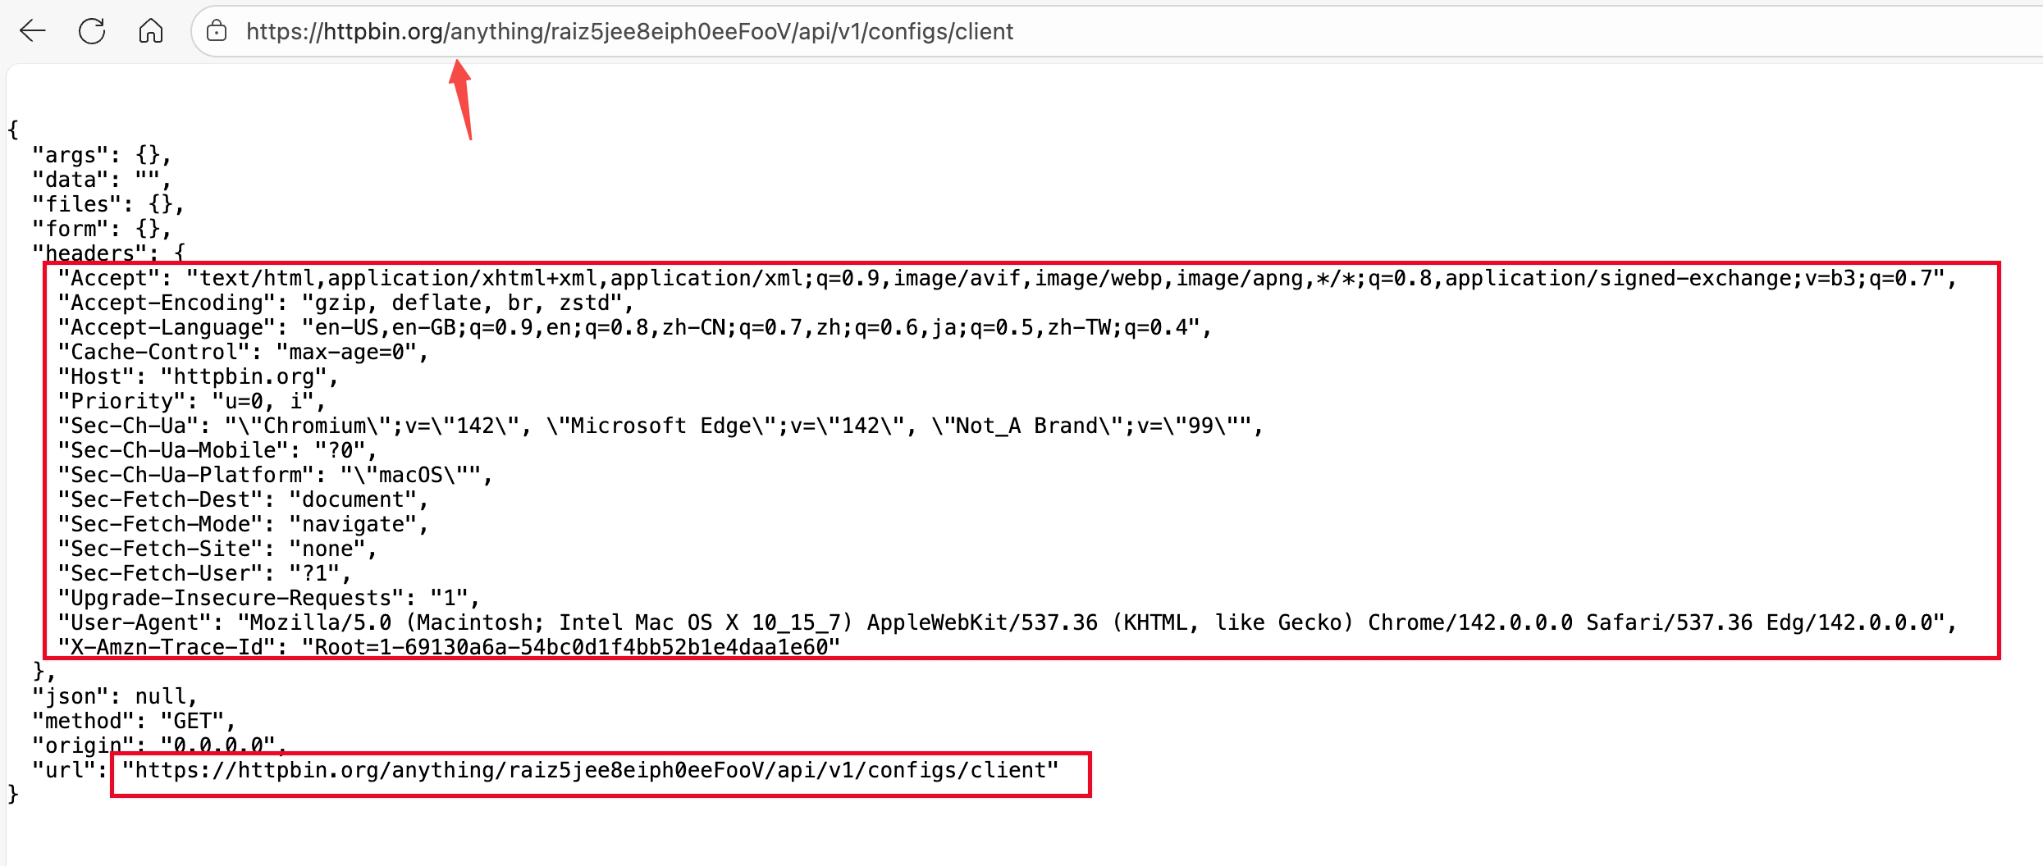Open site information lock icon
The width and height of the screenshot is (2043, 866).
[x=217, y=31]
